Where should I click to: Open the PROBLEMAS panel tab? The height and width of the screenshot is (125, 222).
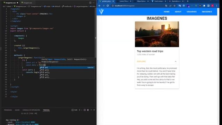8,110
